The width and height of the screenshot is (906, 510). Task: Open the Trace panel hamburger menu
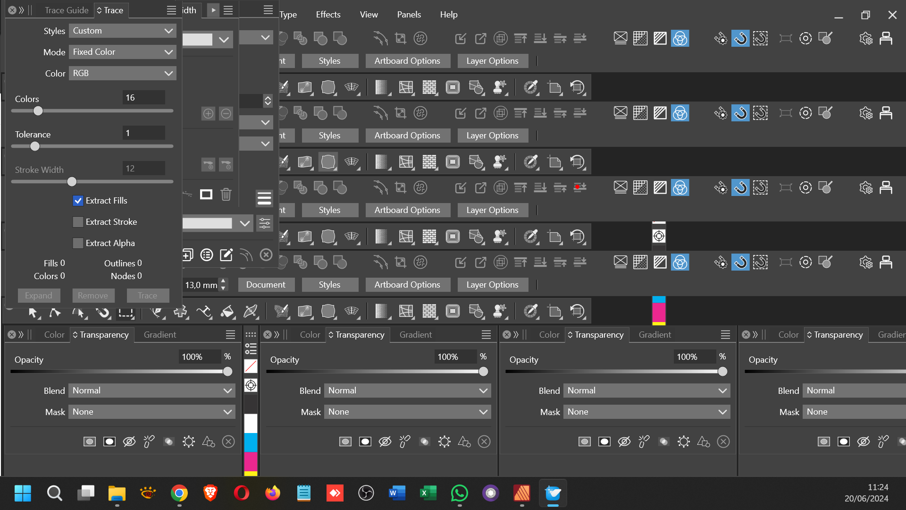[x=171, y=10]
